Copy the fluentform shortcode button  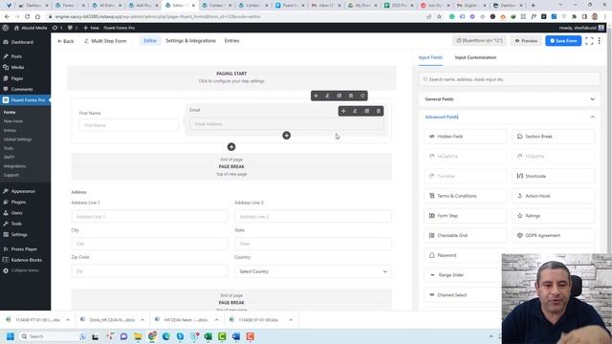point(480,40)
